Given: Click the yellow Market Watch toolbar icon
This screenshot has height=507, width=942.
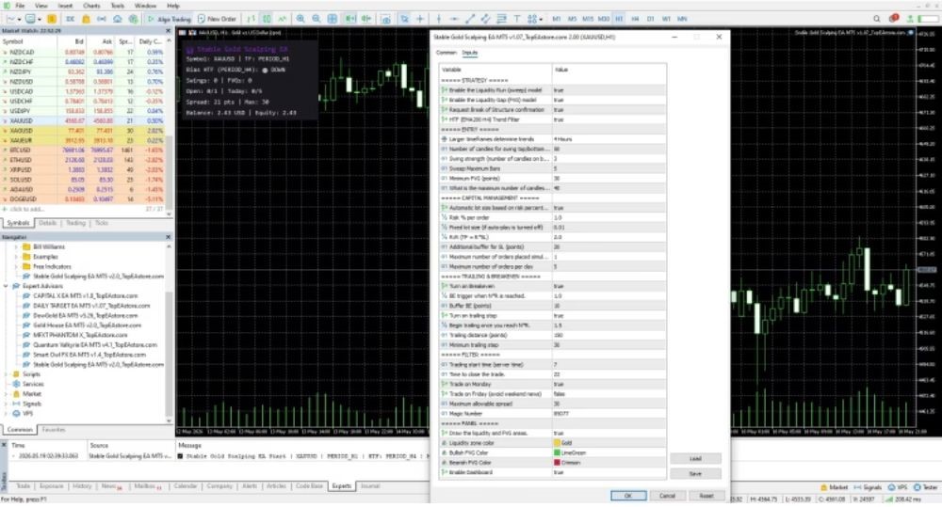Looking at the screenshot, I should (x=52, y=19).
